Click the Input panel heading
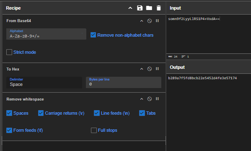The image size is (251, 151). coord(175,8)
